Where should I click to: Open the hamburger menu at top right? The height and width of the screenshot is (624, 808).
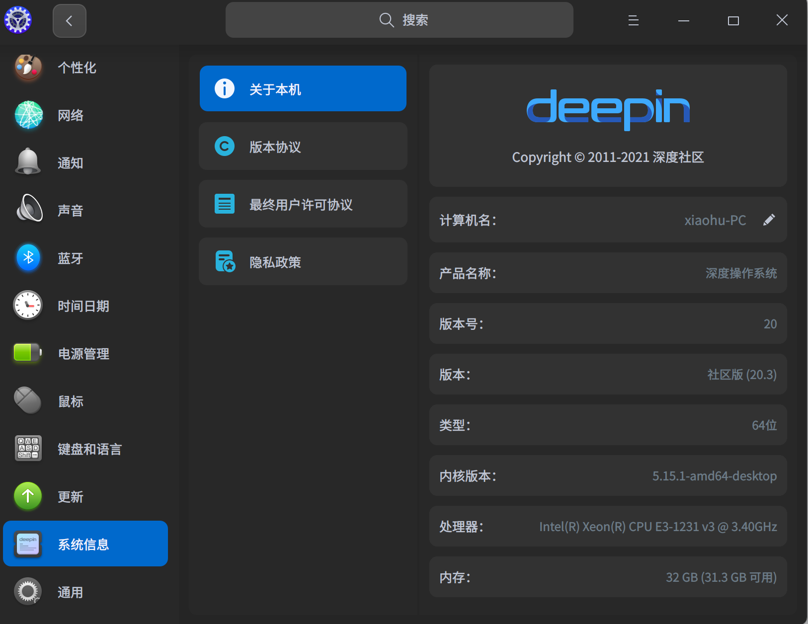point(632,20)
